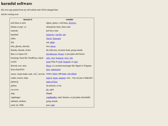Follow the mksh link
The height and width of the screenshot is (126, 168).
pos(52,42)
